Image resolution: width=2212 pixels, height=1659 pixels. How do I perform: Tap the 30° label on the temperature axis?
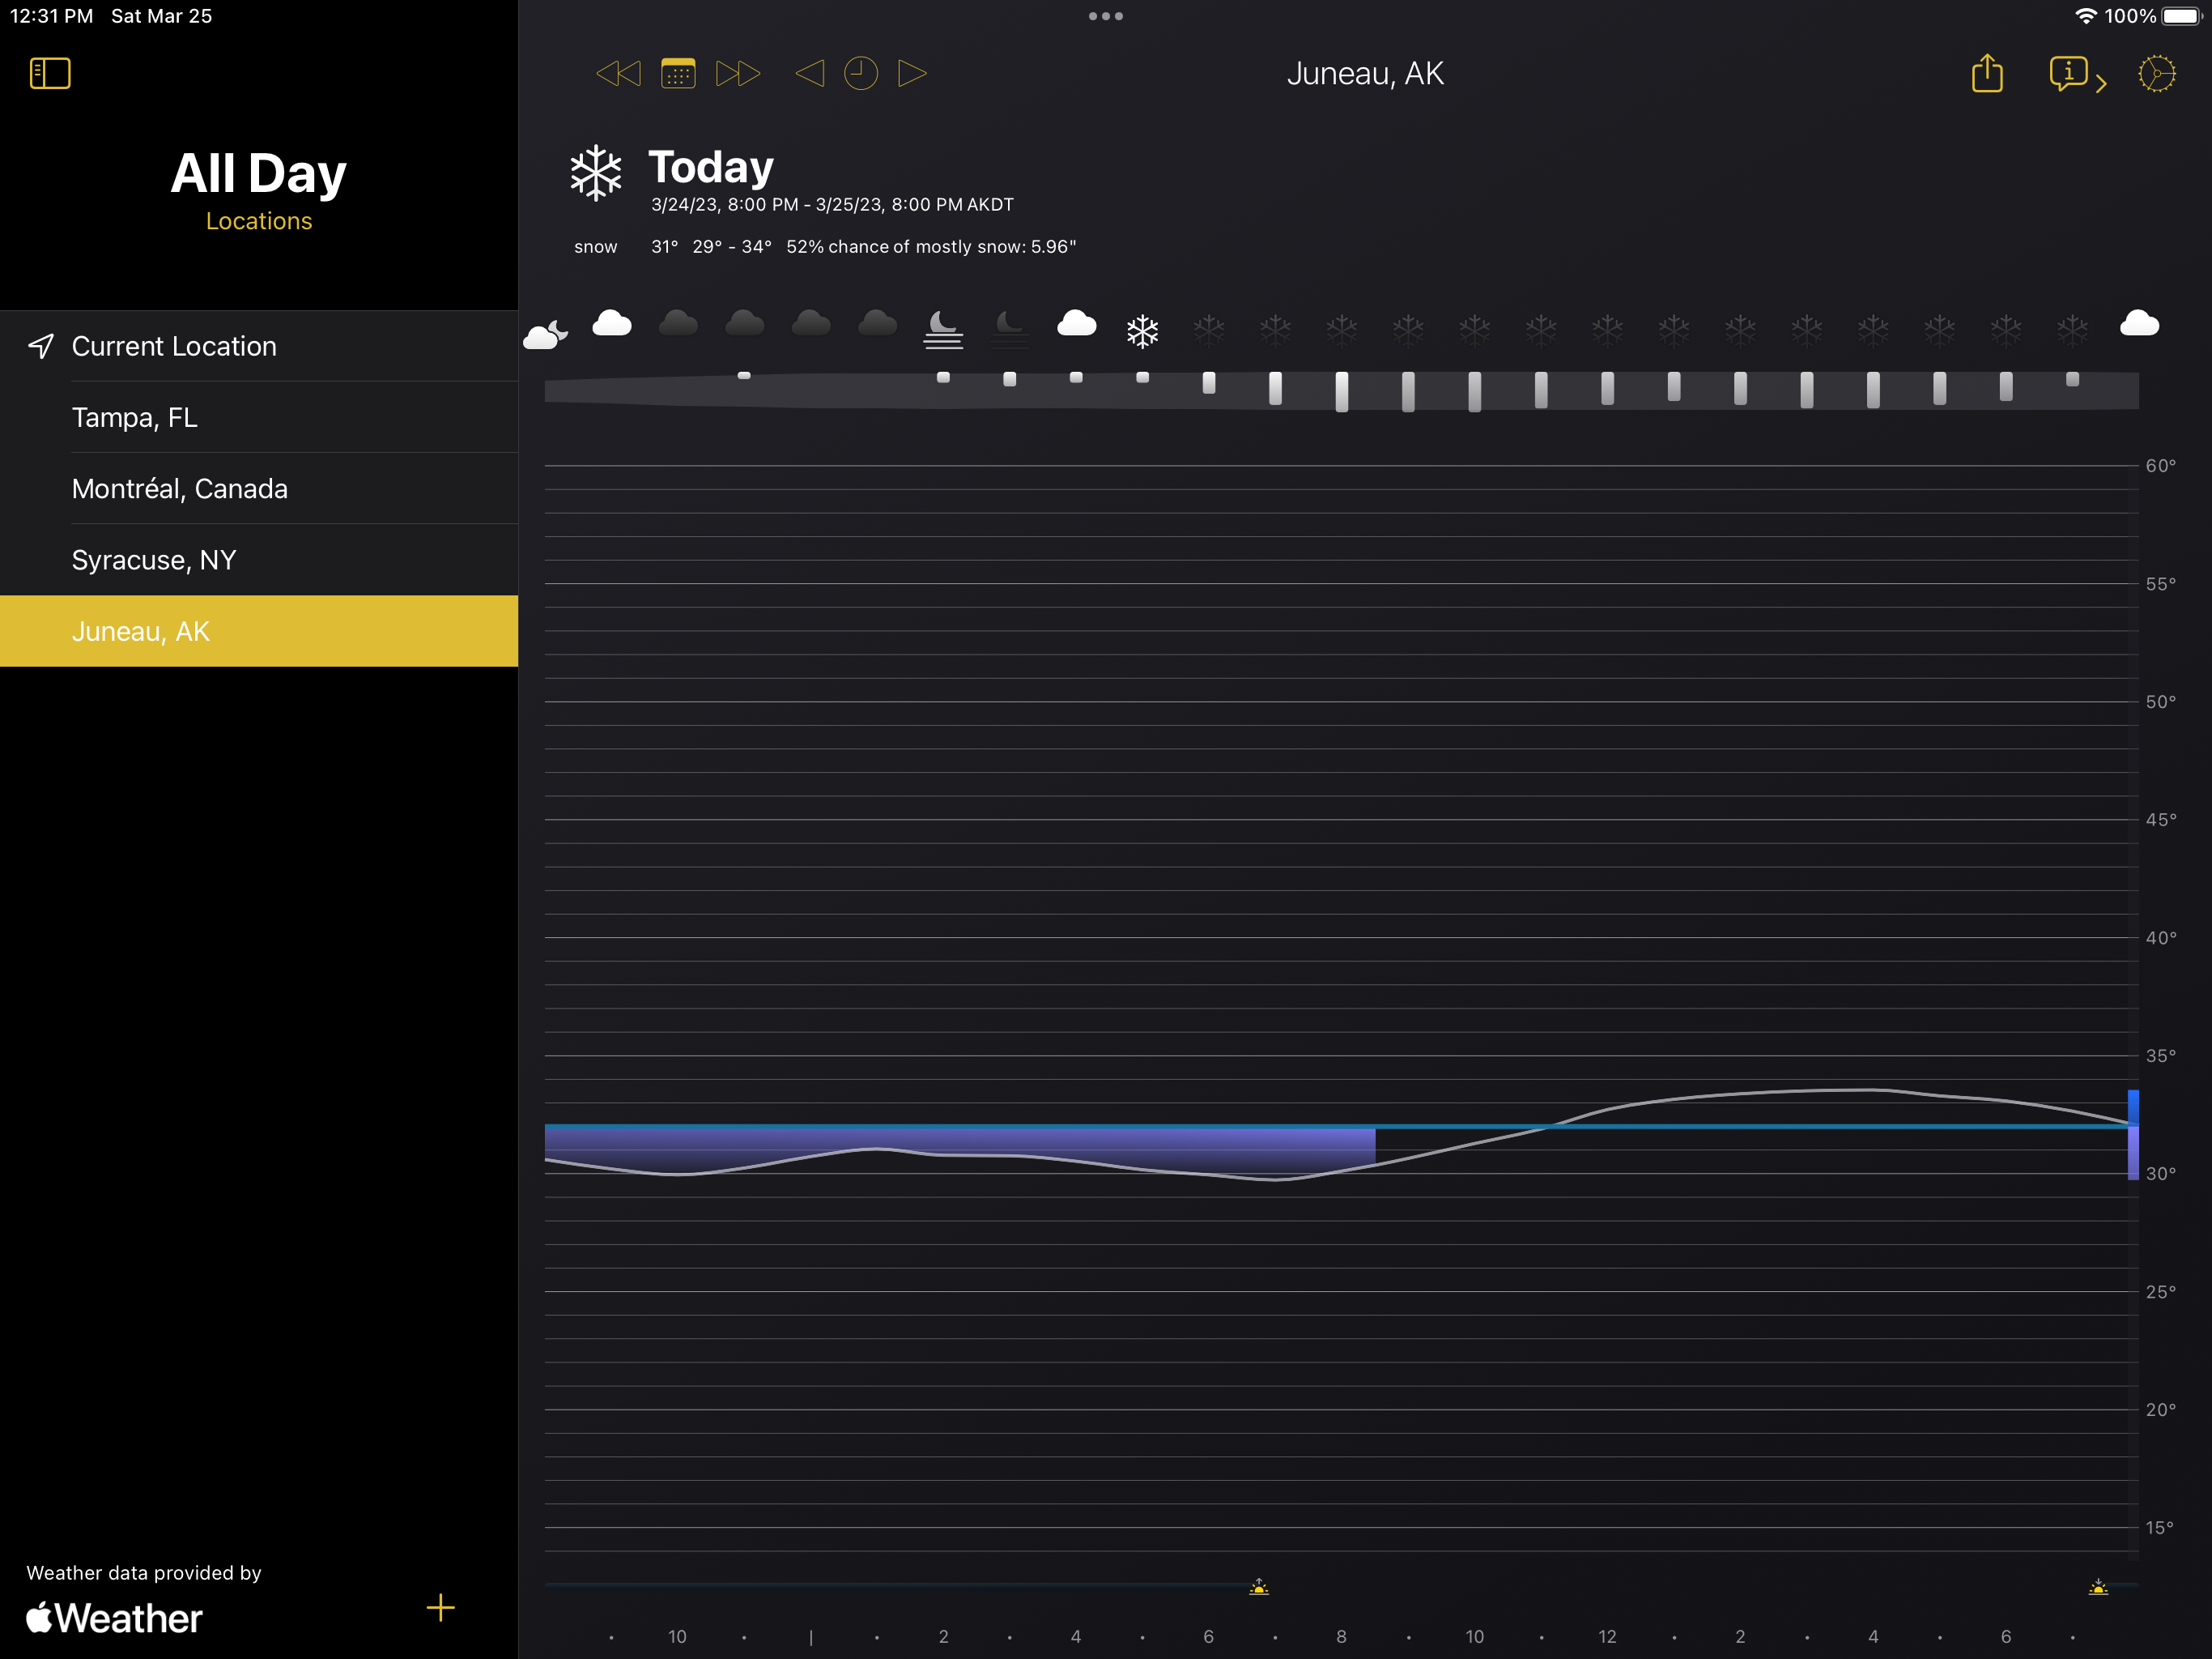2161,1174
